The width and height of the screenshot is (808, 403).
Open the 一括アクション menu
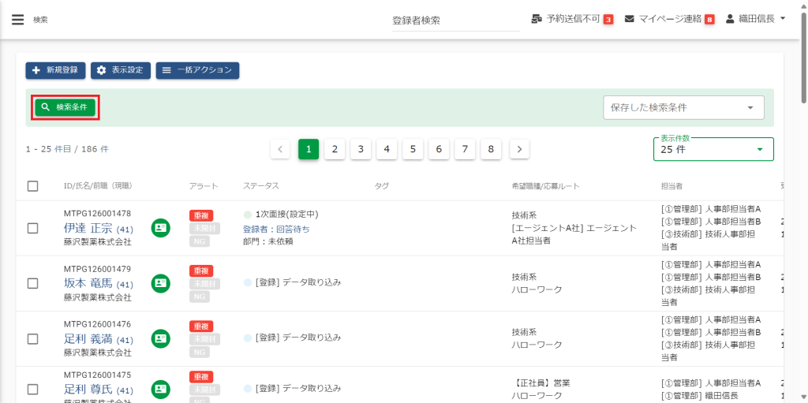197,70
